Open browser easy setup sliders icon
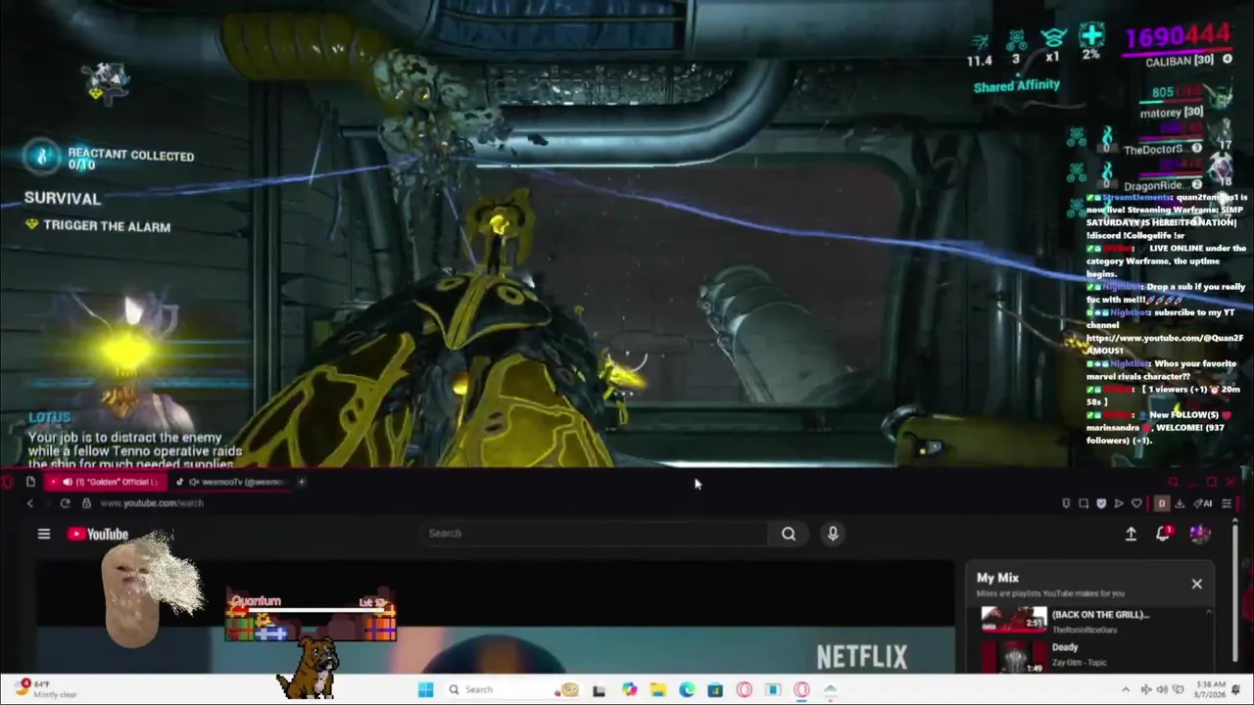Viewport: 1254px width, 705px height. (x=1227, y=503)
